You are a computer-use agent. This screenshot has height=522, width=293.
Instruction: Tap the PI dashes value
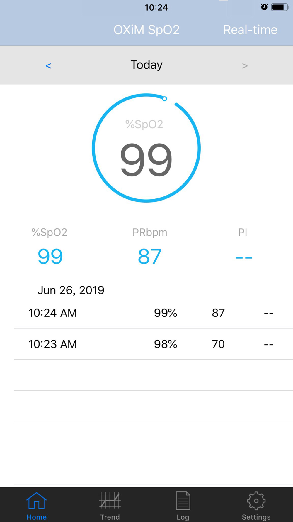pyautogui.click(x=244, y=257)
